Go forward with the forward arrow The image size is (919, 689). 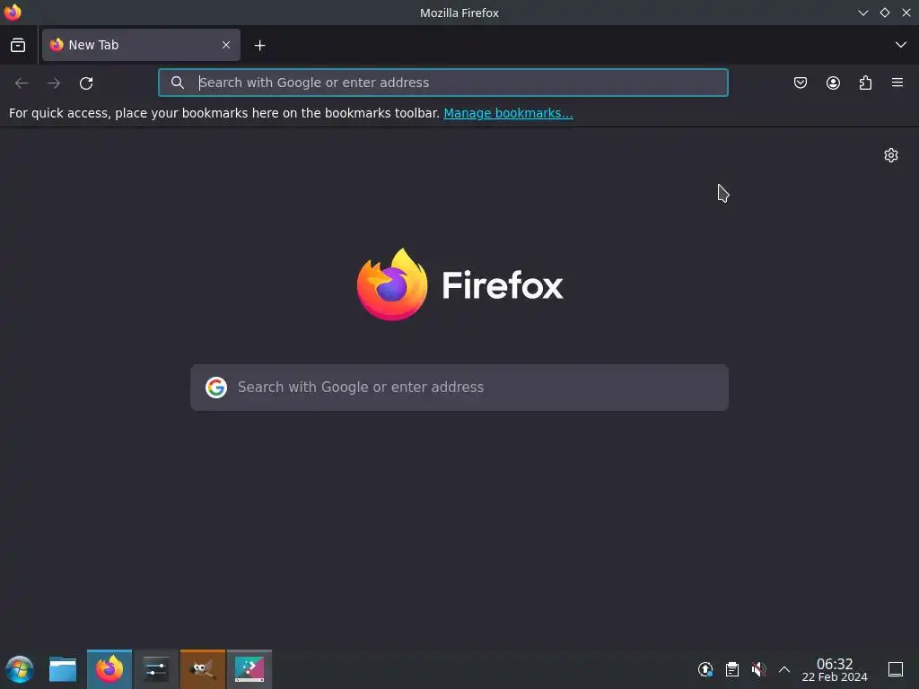coord(54,83)
